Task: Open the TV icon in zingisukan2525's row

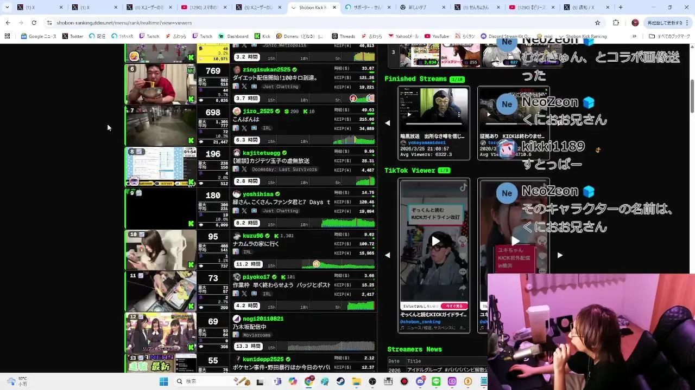Action: point(254,87)
